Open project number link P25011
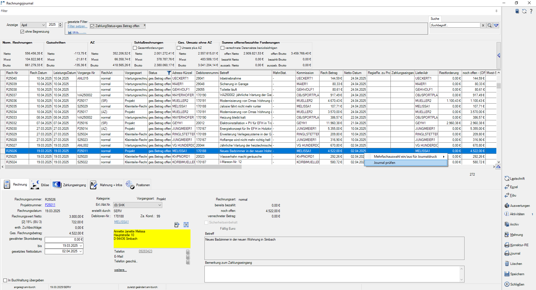Viewport: 536px width, 290px height. [50, 205]
